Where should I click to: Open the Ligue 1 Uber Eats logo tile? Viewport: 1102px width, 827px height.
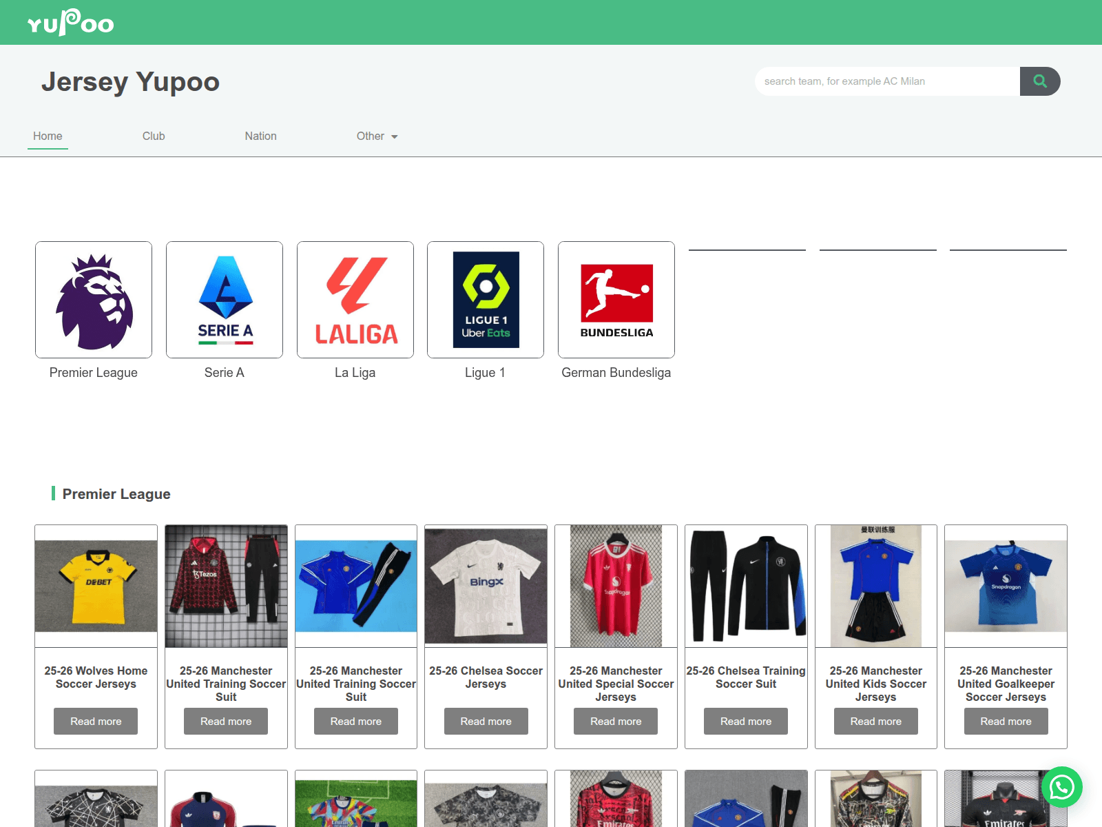pos(486,300)
